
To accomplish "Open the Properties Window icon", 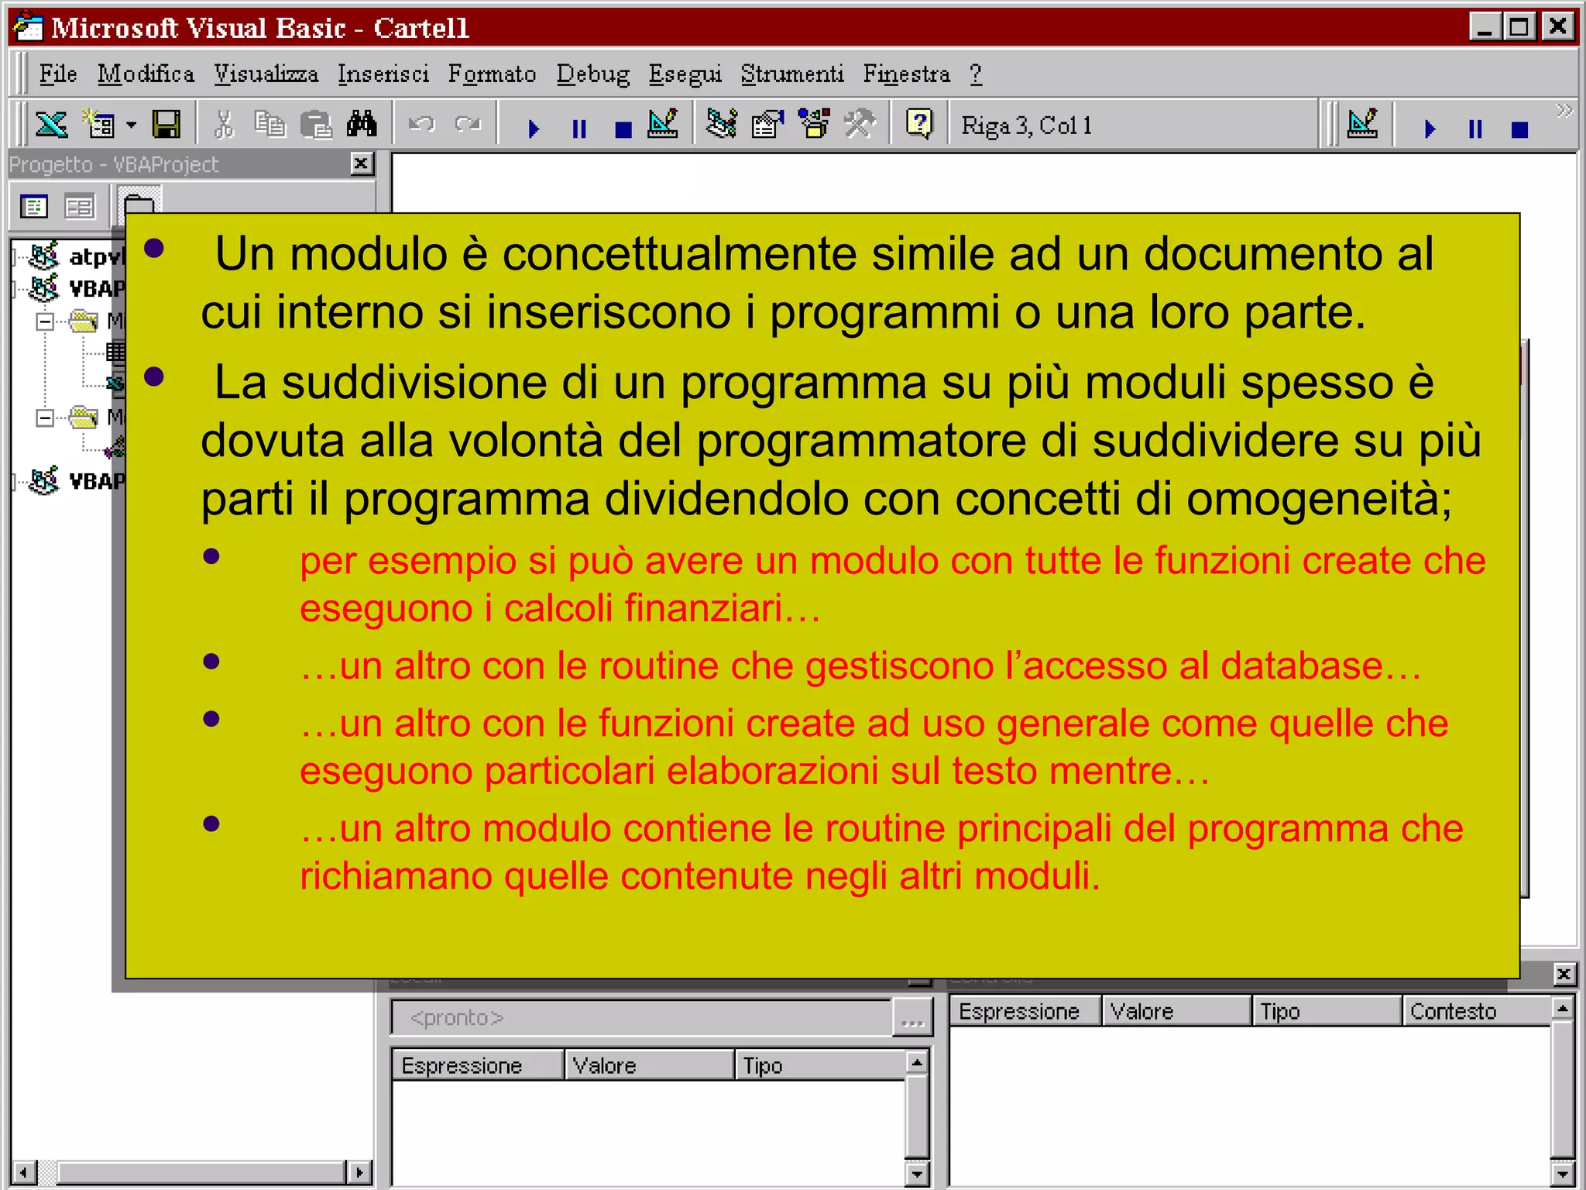I will tap(767, 125).
